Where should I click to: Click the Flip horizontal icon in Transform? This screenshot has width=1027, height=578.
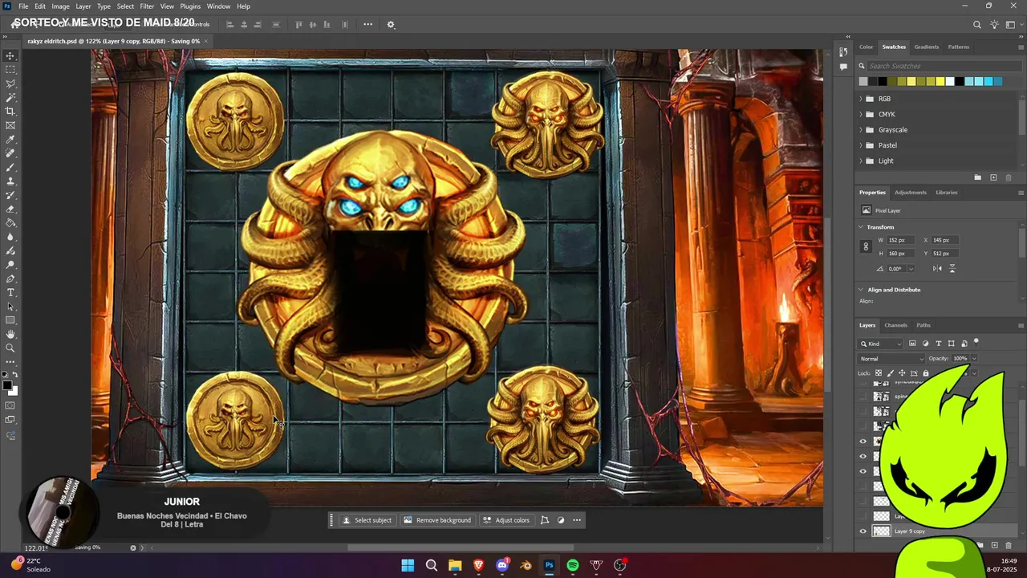[x=937, y=268]
